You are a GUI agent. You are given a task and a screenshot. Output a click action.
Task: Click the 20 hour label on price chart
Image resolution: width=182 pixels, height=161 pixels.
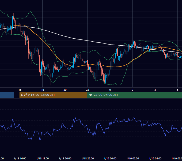point(65,90)
